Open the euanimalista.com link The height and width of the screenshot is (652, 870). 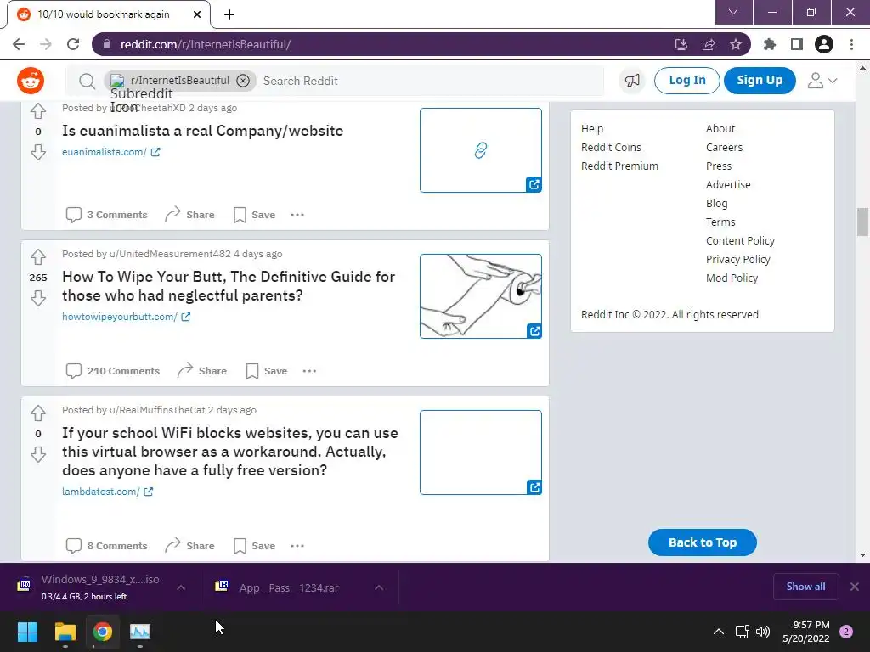(x=111, y=152)
